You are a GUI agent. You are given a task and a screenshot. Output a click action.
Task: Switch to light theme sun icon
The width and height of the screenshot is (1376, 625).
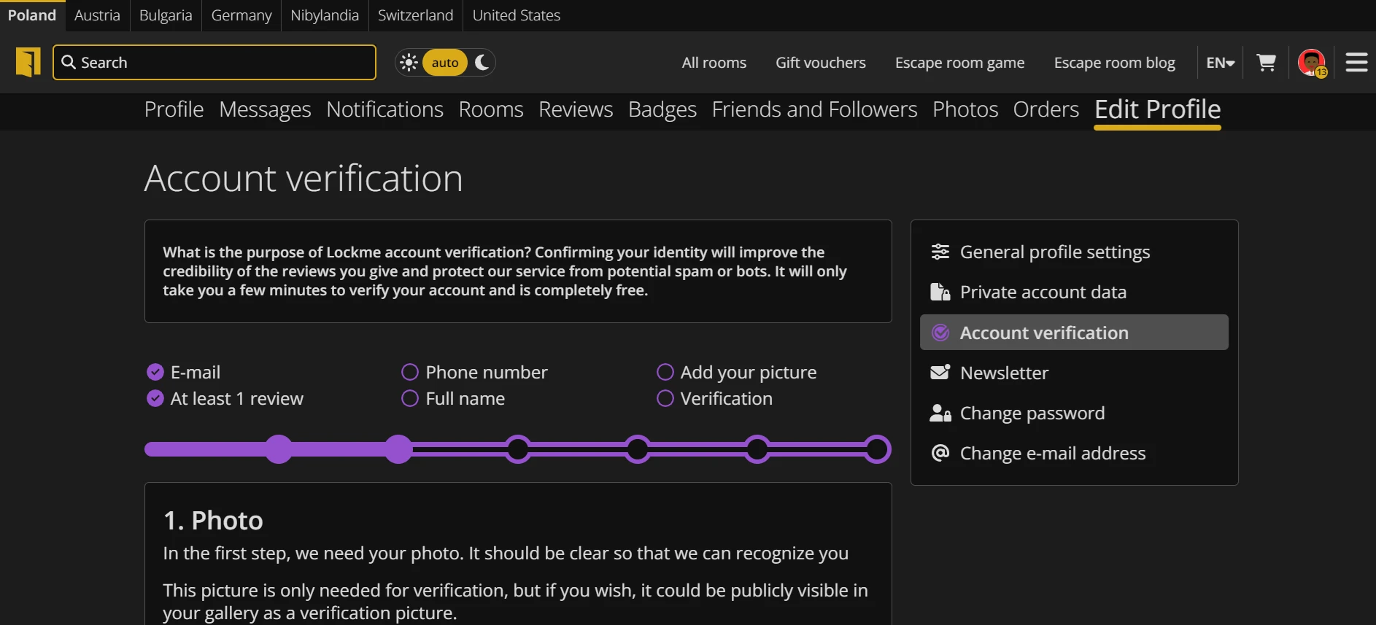click(409, 63)
